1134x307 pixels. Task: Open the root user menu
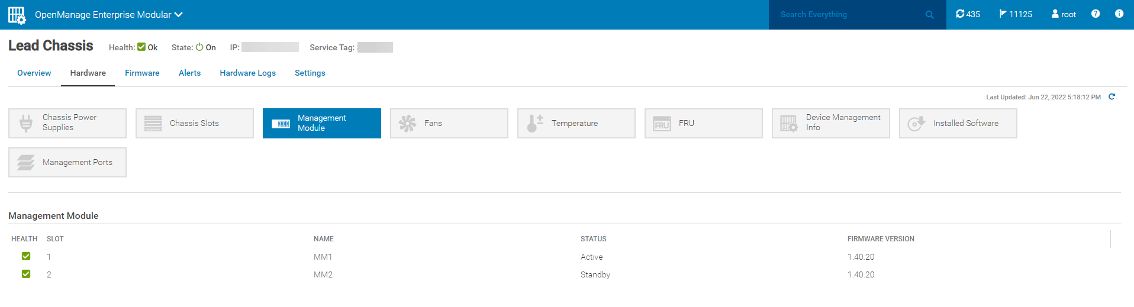(1064, 14)
